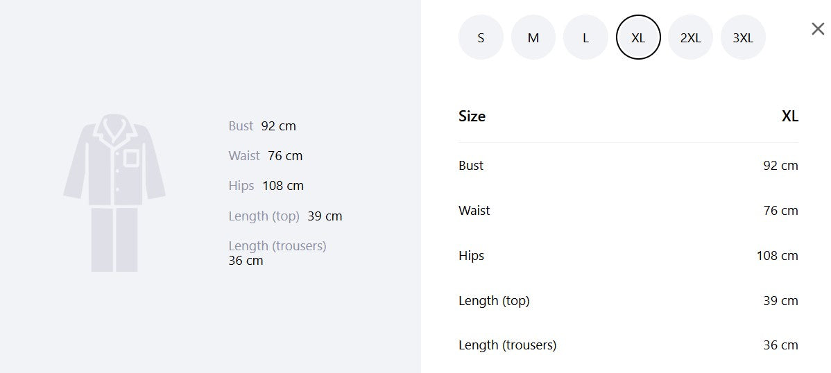831x373 pixels.
Task: Select size L
Action: [x=585, y=37]
